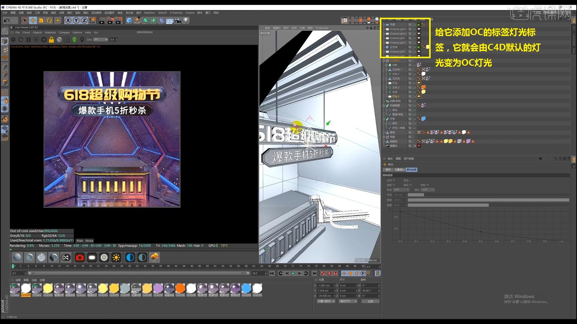
Task: Open the Live Viewer render settings gear
Action: point(44,39)
